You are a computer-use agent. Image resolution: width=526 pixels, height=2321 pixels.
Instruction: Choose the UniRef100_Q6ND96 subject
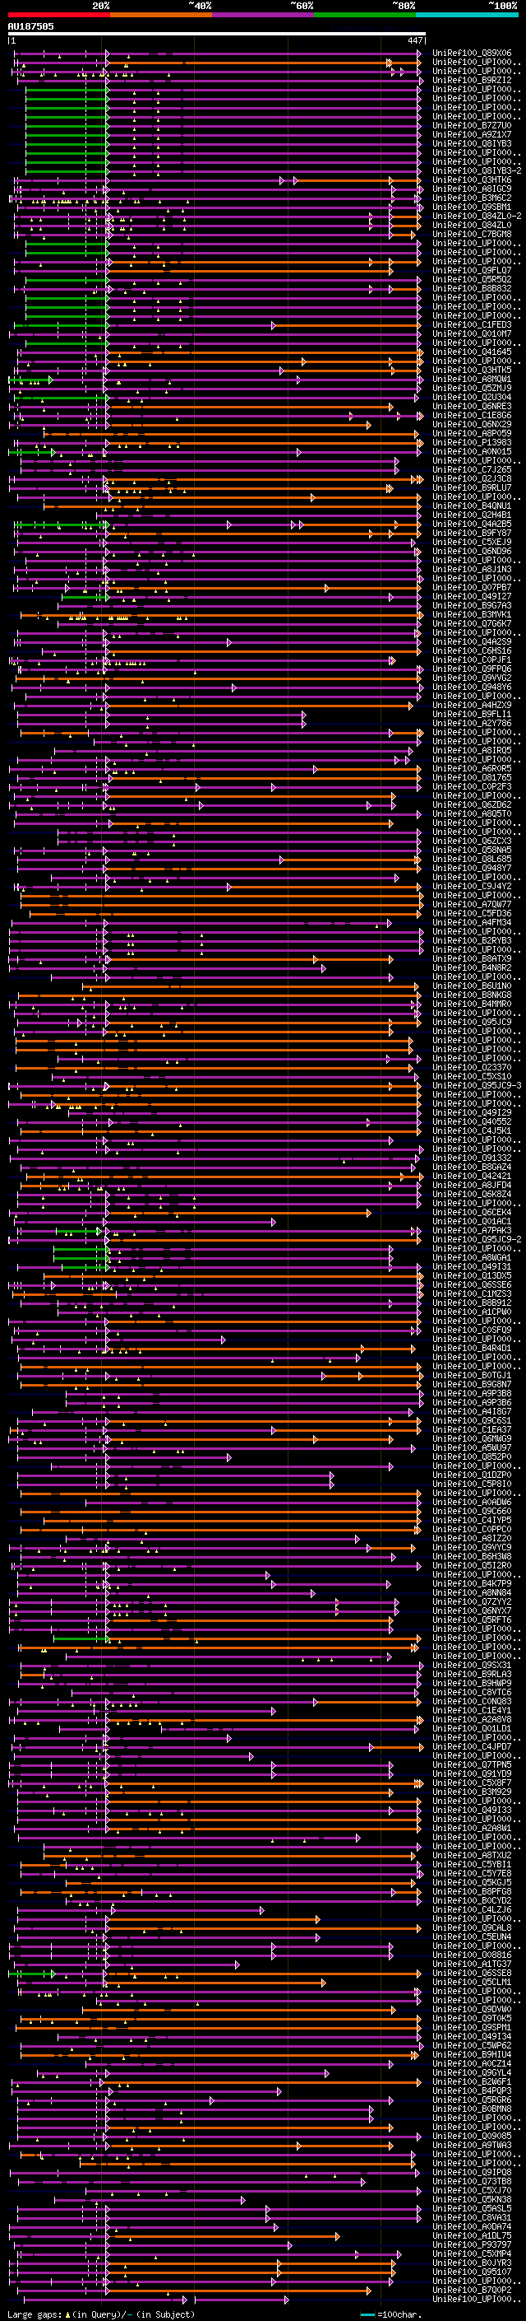click(471, 551)
